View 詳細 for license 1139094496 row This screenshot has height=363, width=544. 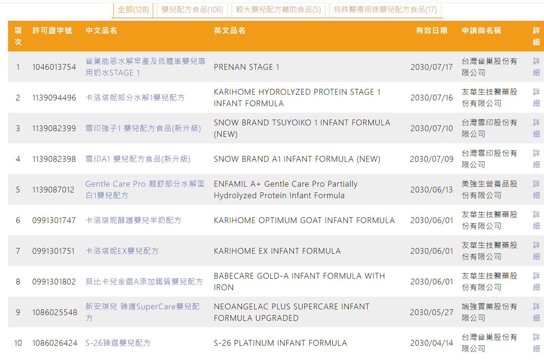click(536, 97)
